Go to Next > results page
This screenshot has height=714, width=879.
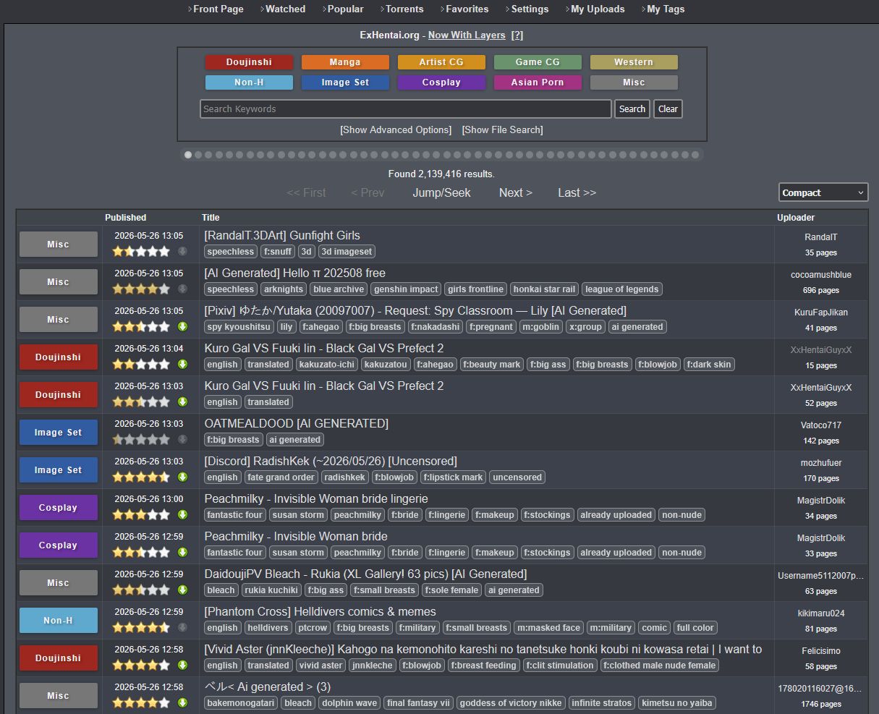point(516,192)
